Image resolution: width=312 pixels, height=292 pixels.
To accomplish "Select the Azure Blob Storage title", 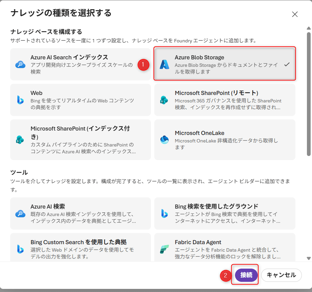I will (x=199, y=57).
